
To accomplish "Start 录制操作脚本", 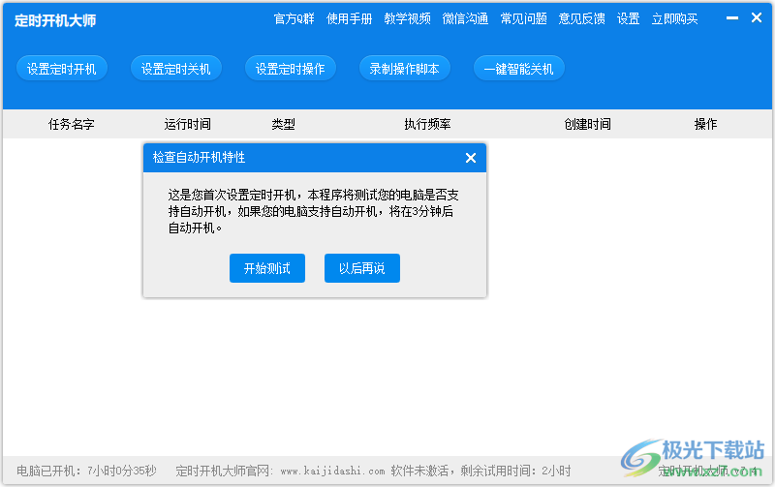I will point(405,69).
